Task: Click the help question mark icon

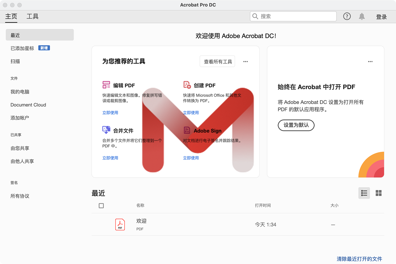Action: (x=347, y=16)
